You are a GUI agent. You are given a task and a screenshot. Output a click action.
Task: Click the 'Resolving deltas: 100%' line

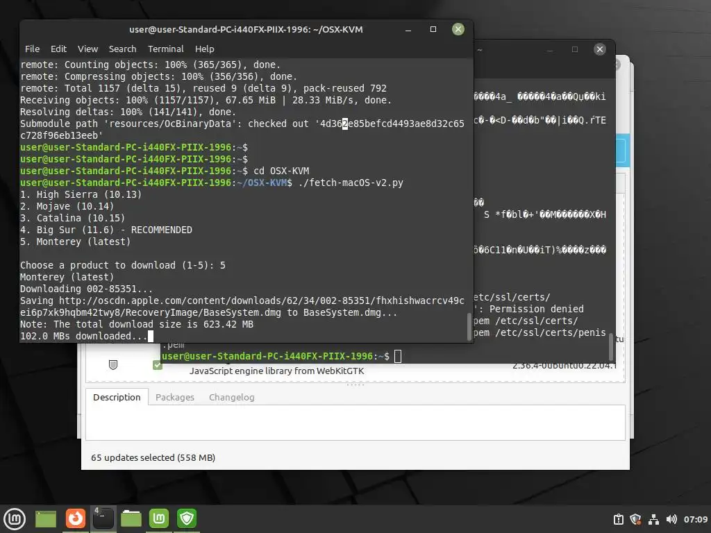point(128,112)
